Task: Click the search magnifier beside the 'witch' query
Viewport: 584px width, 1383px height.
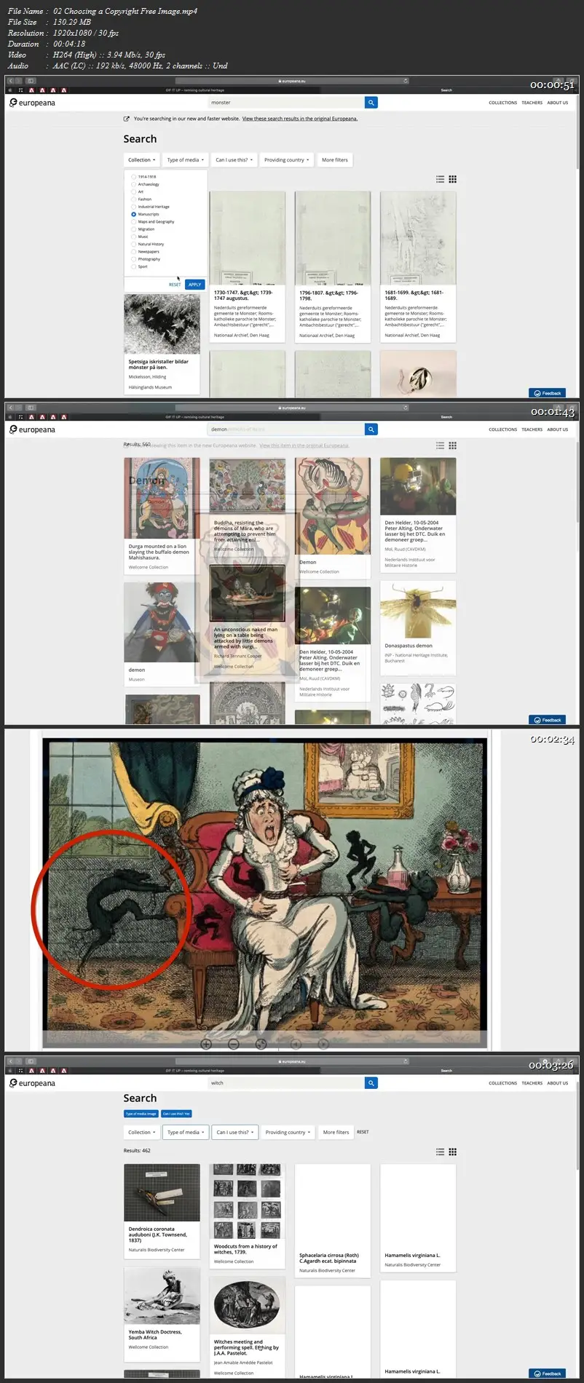Action: tap(371, 1083)
